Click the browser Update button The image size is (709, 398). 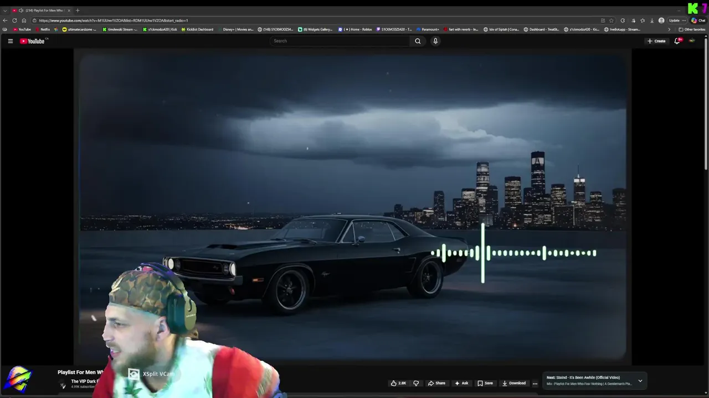coord(674,20)
